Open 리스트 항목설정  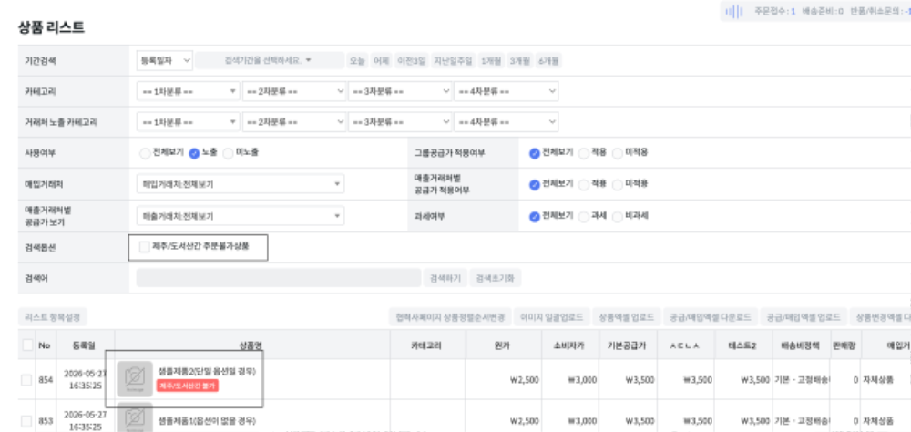pyautogui.click(x=53, y=317)
